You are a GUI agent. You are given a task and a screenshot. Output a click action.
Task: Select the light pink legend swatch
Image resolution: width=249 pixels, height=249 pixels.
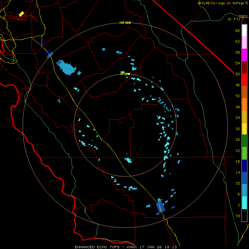pos(244,42)
